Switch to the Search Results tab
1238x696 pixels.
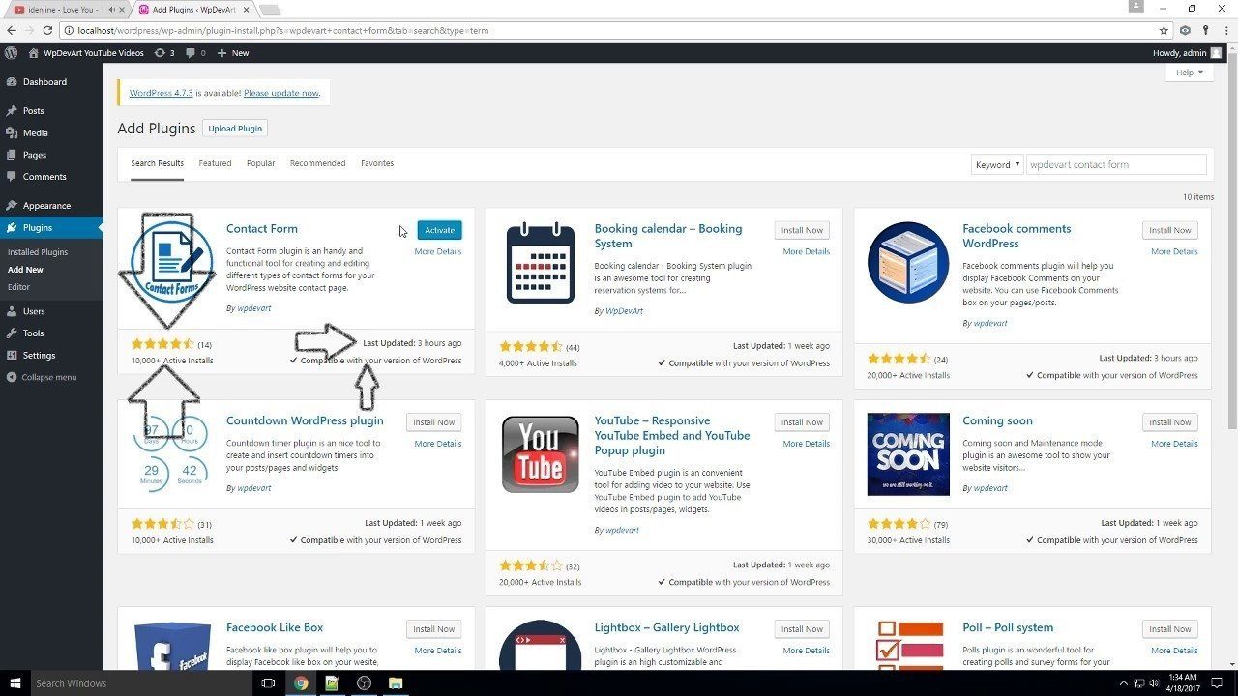point(157,163)
